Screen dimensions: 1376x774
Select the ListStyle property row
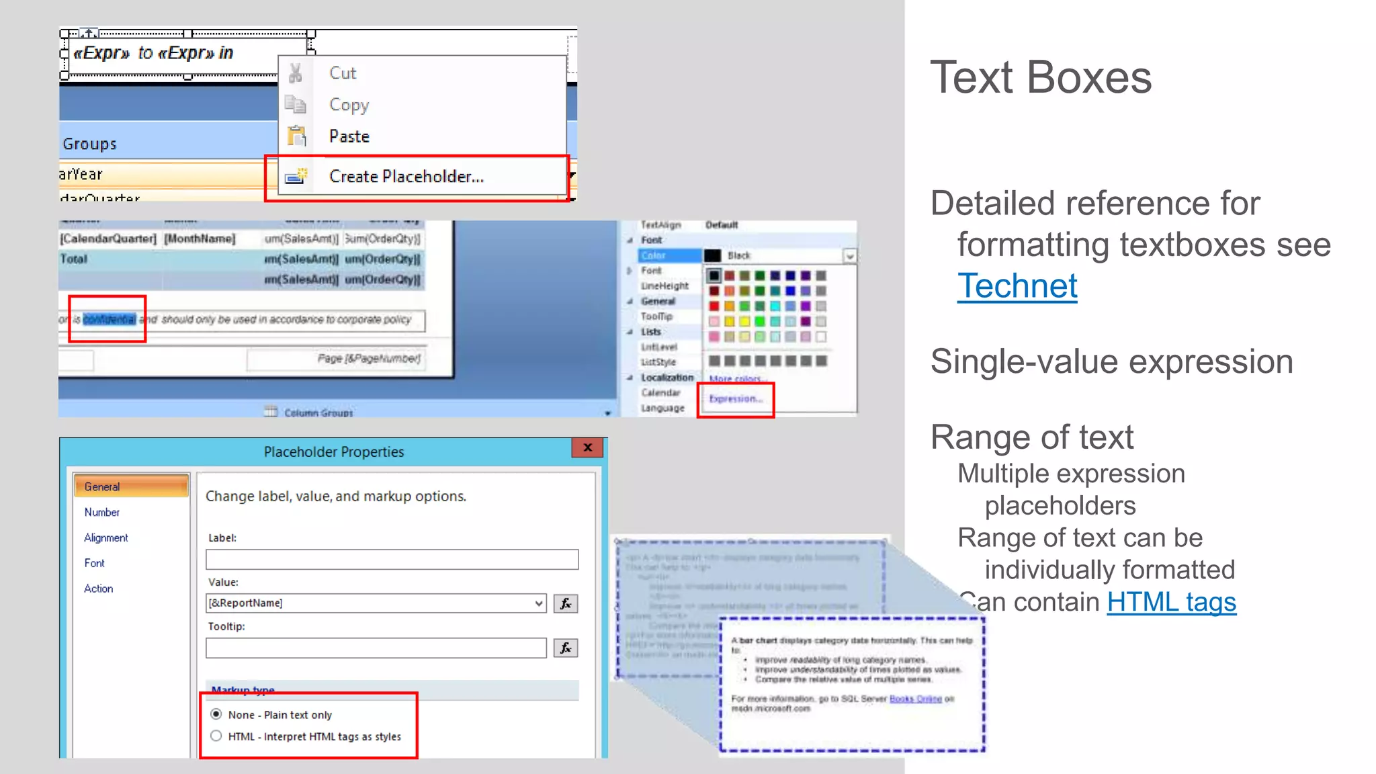[669, 362]
